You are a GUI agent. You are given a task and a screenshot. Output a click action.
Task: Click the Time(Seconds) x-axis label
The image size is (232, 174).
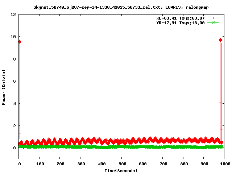pos(121,171)
